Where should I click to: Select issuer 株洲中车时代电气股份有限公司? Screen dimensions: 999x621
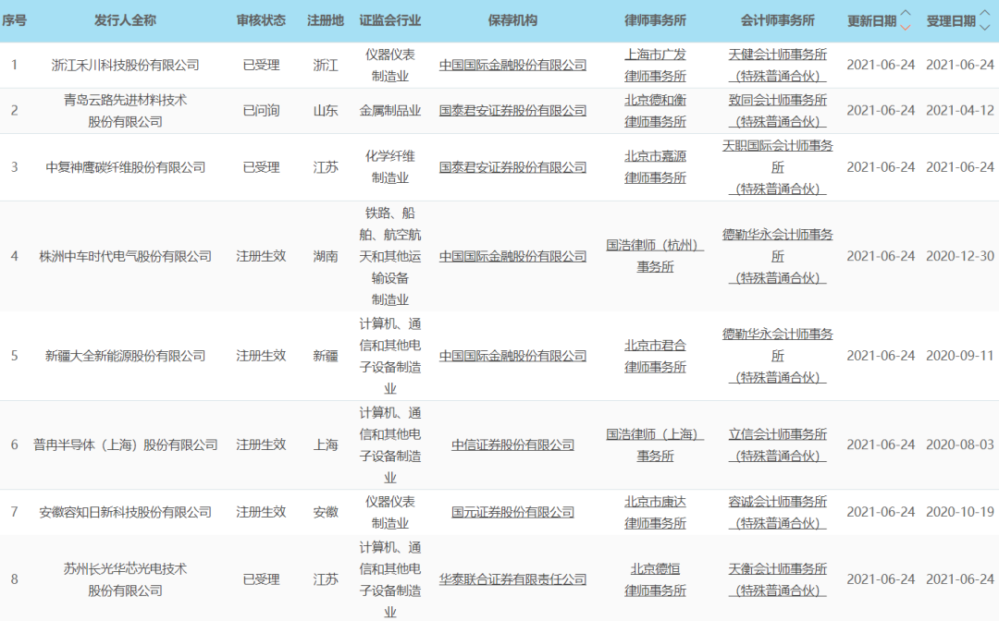tap(125, 256)
